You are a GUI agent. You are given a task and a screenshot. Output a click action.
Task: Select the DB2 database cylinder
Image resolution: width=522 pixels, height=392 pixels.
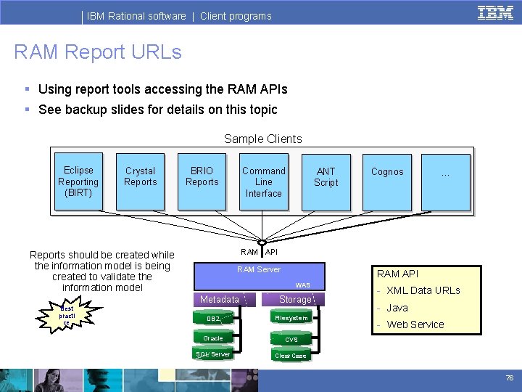coord(213,318)
